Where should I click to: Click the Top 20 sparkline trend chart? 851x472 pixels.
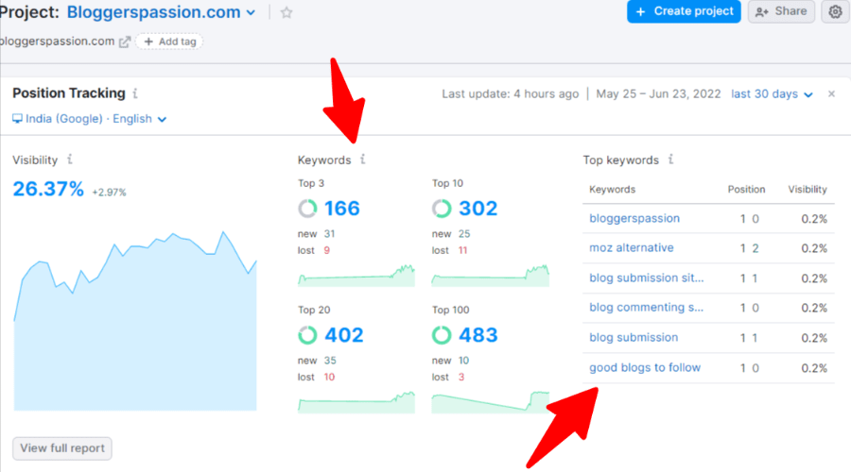pyautogui.click(x=356, y=402)
